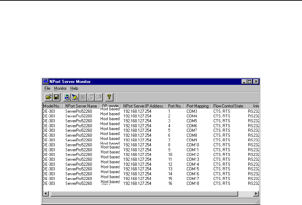Click port number 8 in Port No. column

pos(169,145)
